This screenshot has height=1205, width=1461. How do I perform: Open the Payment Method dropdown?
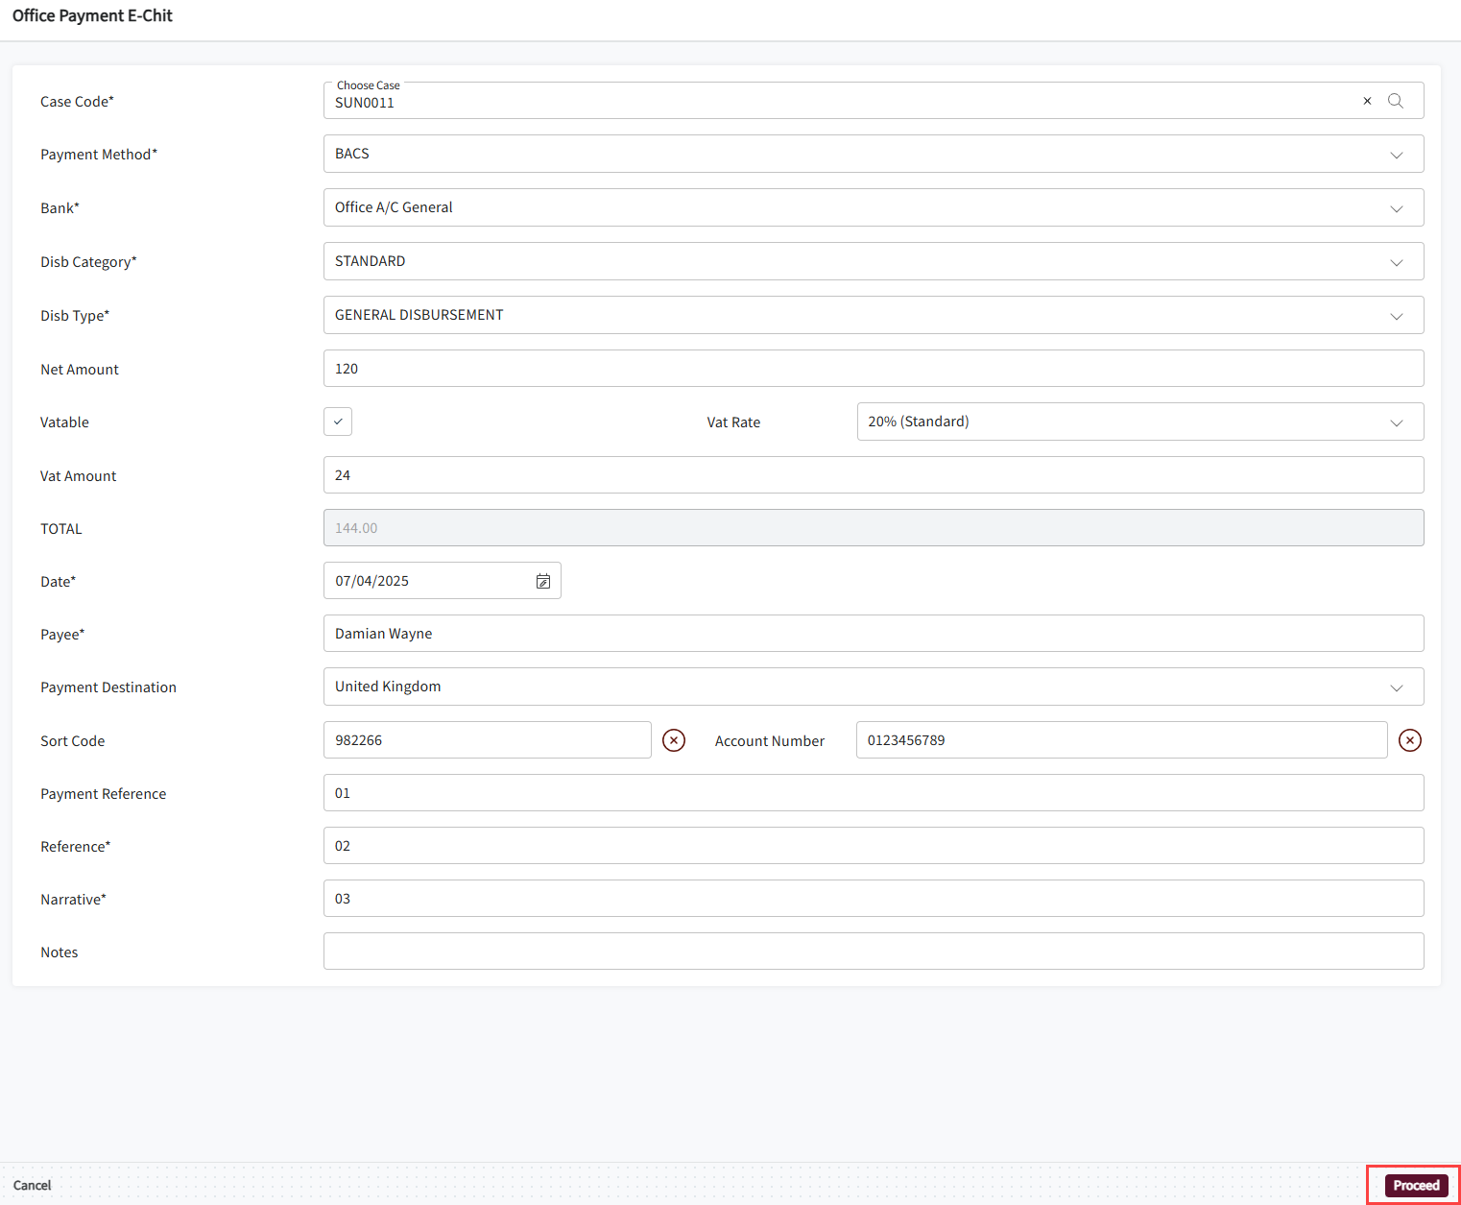coord(874,154)
